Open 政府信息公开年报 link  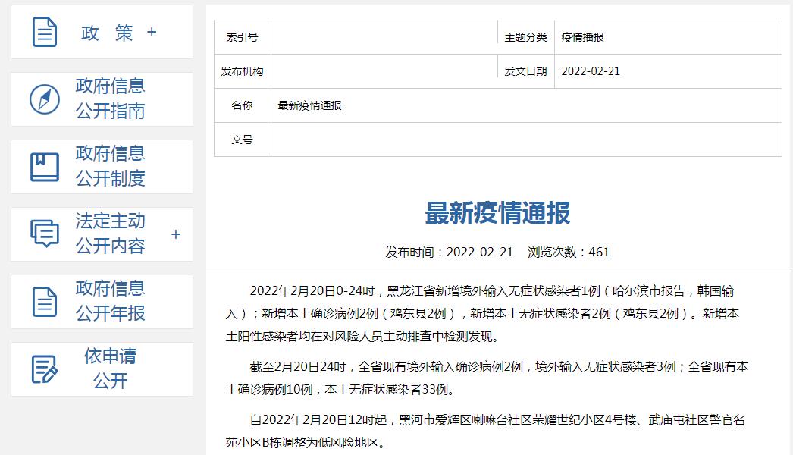pos(110,301)
